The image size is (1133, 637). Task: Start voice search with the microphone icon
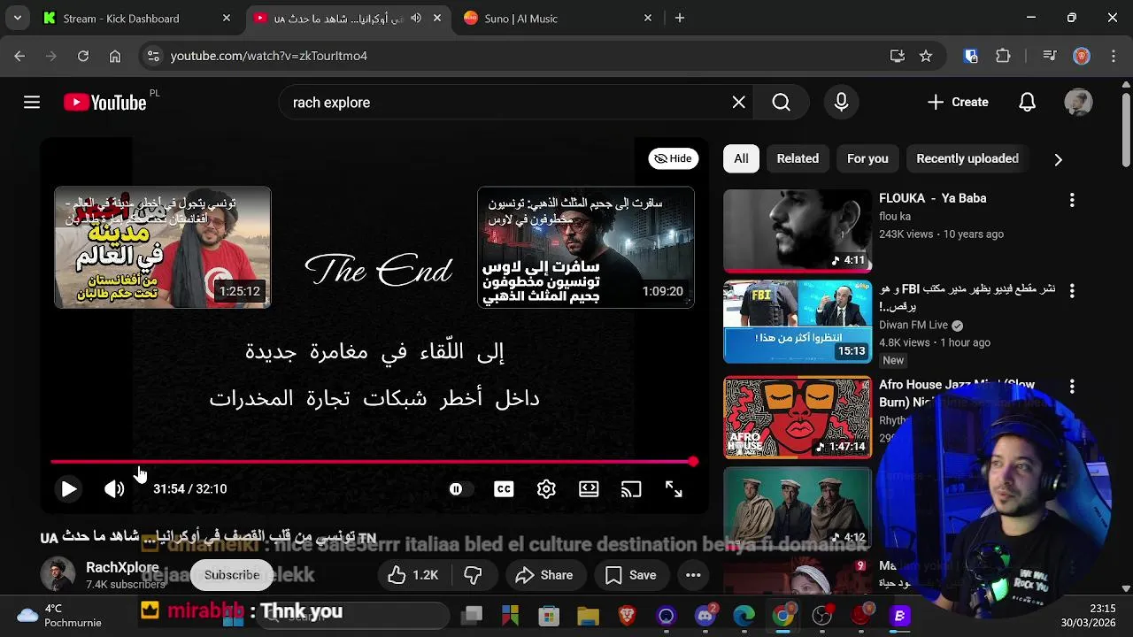841,103
